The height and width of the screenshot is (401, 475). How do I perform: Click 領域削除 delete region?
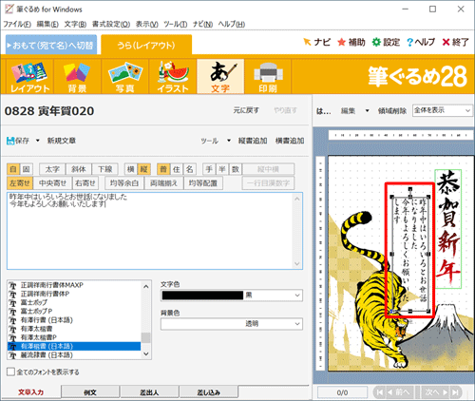(x=392, y=110)
